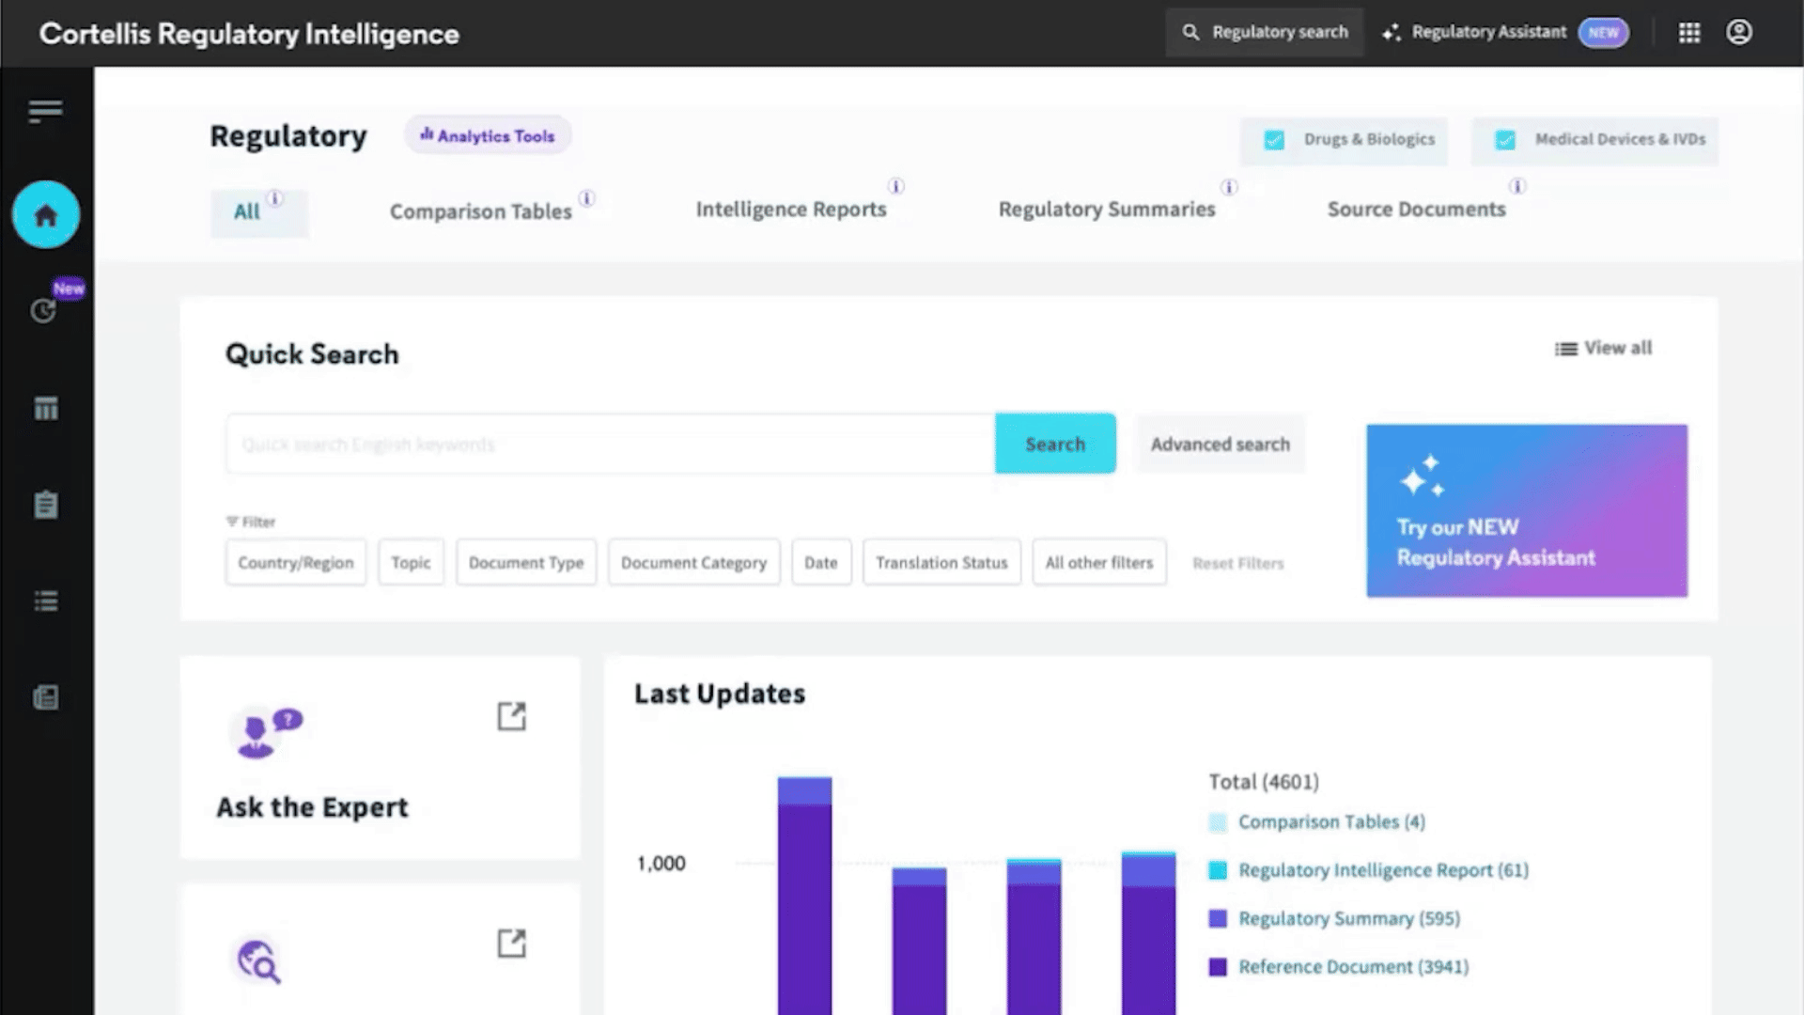Show info for Source Documents tab
The height and width of the screenshot is (1015, 1804).
pyautogui.click(x=1517, y=186)
